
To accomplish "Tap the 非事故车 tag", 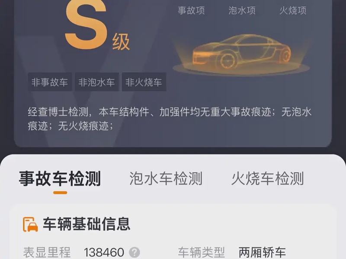I will click(50, 82).
